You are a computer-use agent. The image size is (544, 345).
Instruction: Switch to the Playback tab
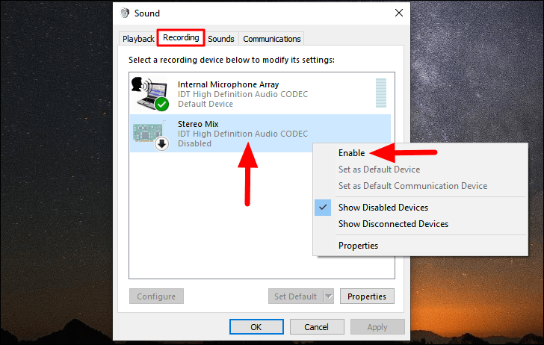pos(138,39)
